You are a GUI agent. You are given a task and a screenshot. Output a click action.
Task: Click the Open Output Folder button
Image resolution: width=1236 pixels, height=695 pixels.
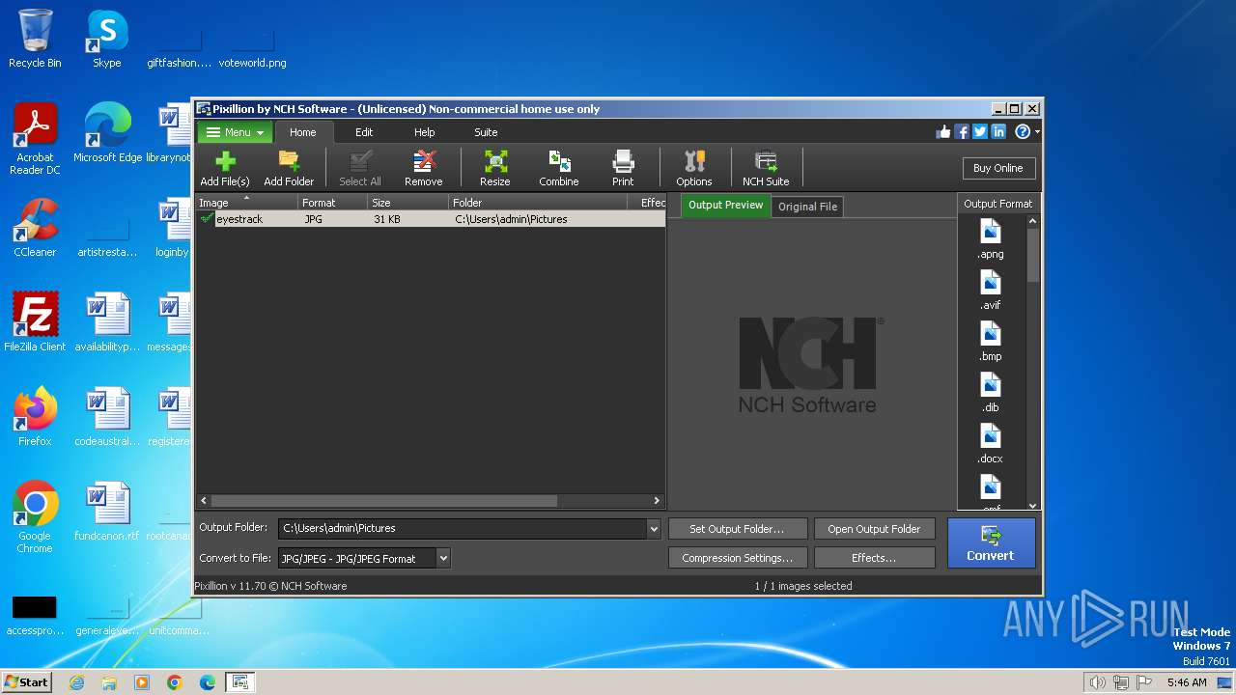tap(874, 529)
